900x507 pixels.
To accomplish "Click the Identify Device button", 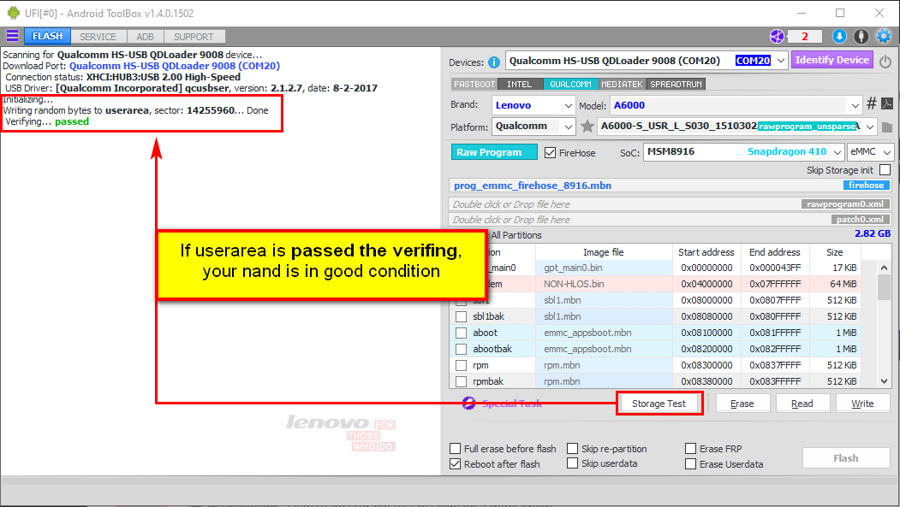I will pyautogui.click(x=831, y=60).
